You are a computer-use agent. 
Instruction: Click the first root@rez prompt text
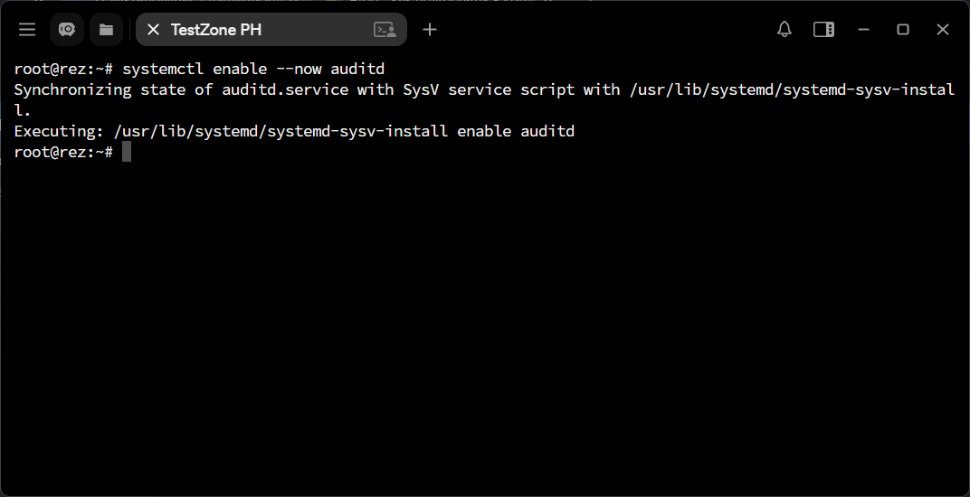pyautogui.click(x=63, y=69)
